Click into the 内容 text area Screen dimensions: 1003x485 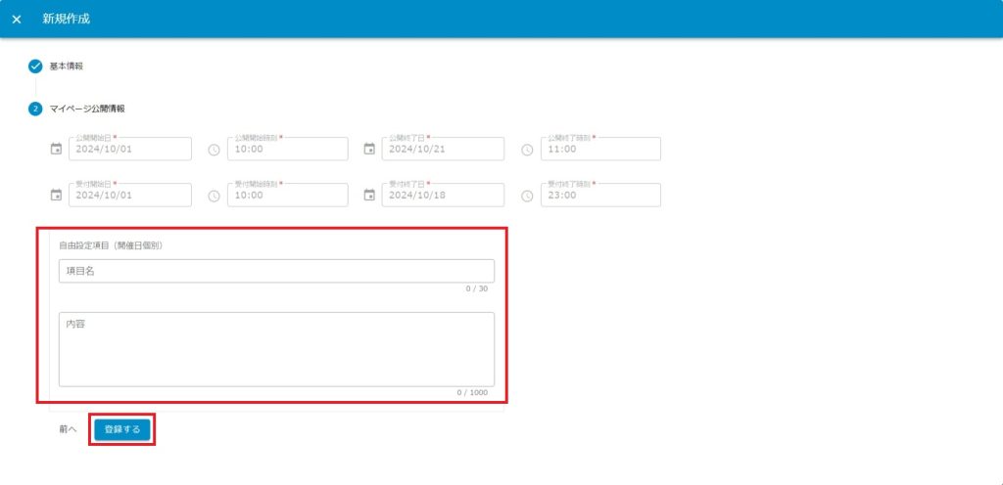(x=276, y=348)
